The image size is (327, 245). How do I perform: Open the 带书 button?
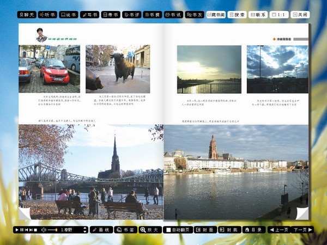tap(111, 15)
